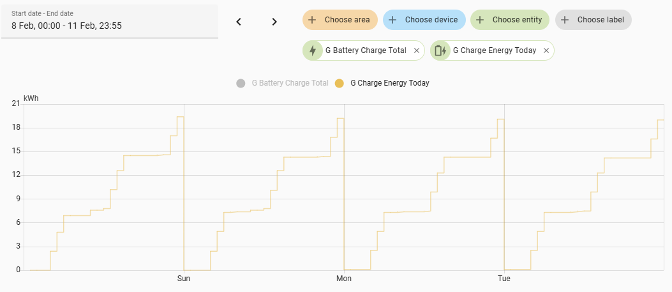
Task: Go to next date range arrow
Action: 274,22
